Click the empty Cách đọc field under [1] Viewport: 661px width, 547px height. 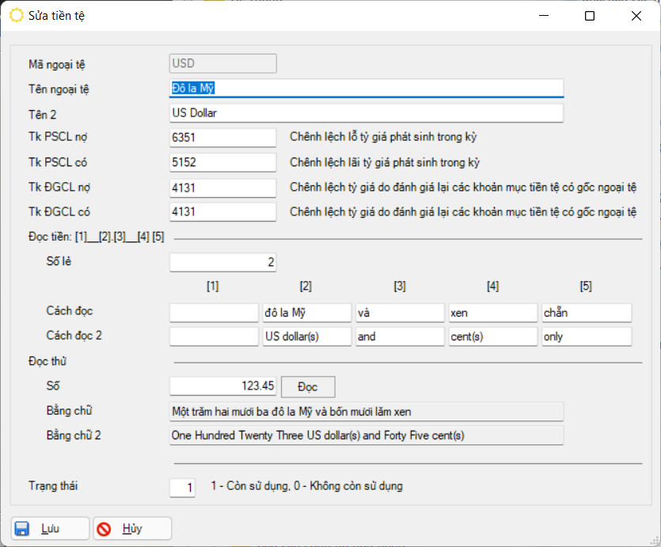214,313
